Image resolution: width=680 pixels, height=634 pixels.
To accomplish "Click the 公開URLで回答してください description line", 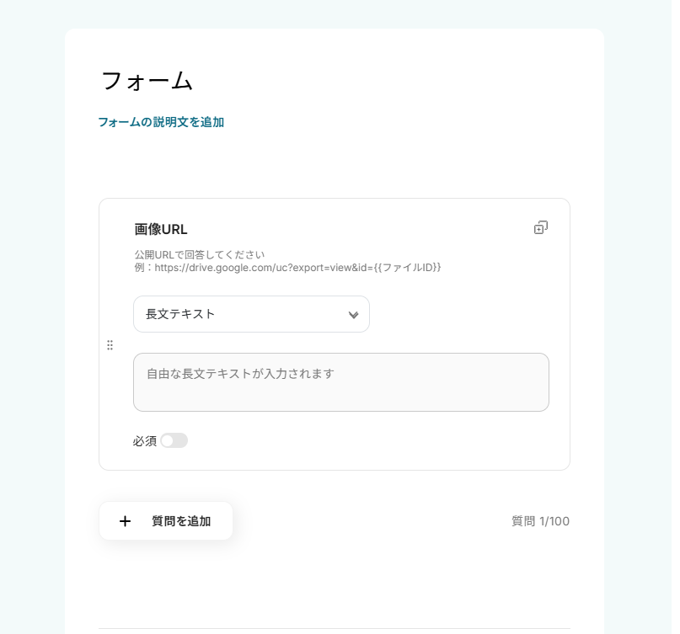I will point(200,254).
